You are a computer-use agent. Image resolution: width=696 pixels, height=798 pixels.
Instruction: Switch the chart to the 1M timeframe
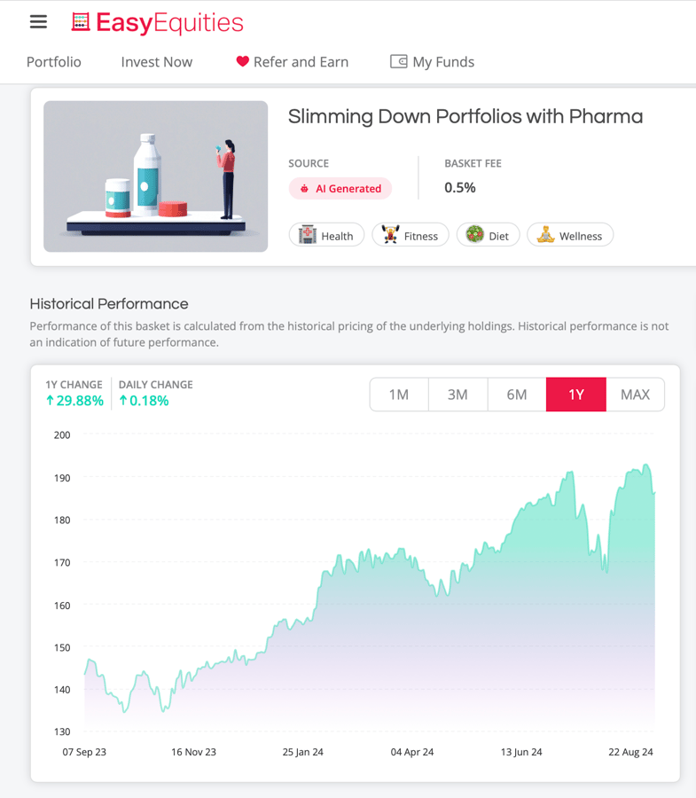click(x=398, y=394)
